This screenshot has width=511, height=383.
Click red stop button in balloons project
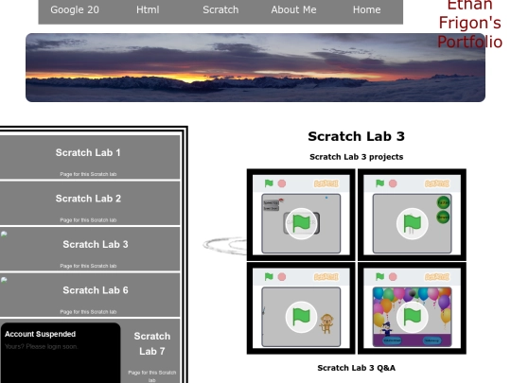pos(393,277)
